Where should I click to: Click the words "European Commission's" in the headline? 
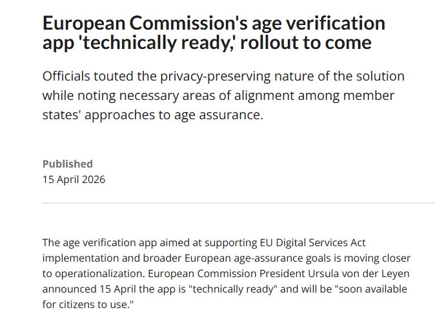click(x=145, y=23)
